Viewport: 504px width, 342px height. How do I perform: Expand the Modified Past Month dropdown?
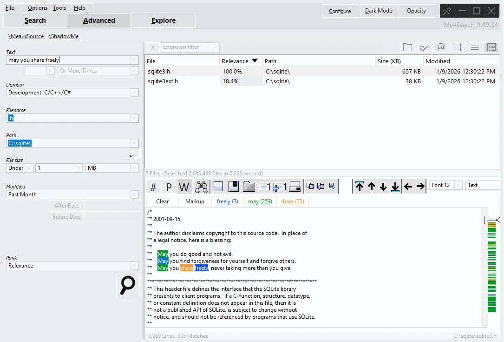[x=135, y=194]
